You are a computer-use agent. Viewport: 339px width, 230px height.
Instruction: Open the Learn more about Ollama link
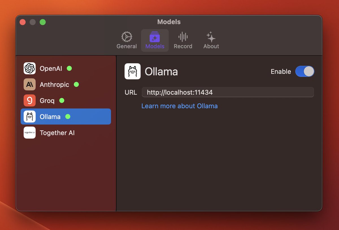point(179,106)
